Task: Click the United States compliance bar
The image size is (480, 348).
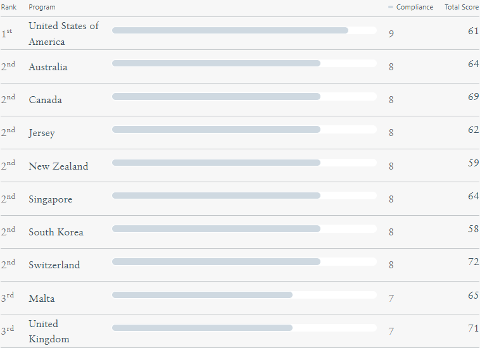Action: 244,30
